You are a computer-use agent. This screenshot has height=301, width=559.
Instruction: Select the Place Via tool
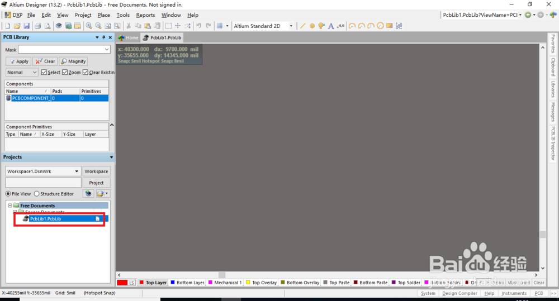tap(321, 26)
